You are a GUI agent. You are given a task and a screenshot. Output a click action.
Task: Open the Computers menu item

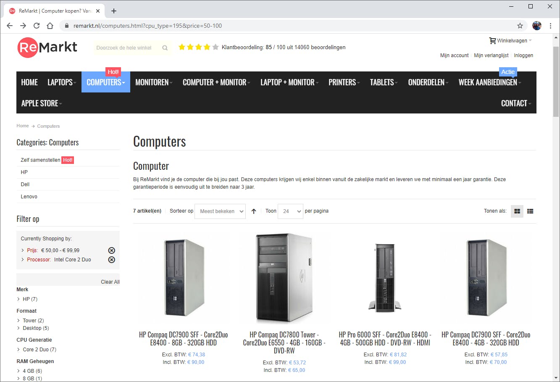click(106, 82)
